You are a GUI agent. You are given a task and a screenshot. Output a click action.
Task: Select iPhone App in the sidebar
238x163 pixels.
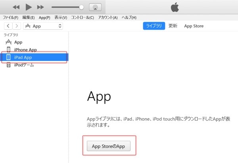[34, 49]
